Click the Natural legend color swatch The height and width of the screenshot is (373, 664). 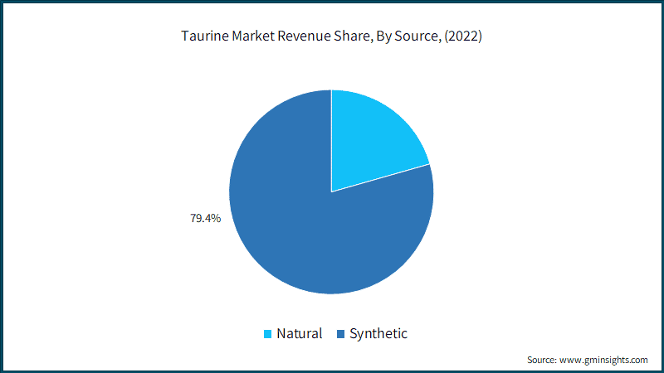click(267, 334)
